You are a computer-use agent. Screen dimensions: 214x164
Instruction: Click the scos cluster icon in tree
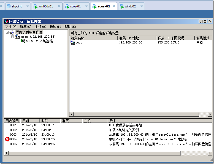pos(18,37)
